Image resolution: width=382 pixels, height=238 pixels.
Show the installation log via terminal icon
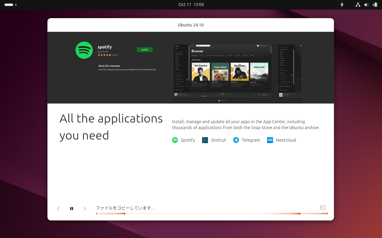pyautogui.click(x=323, y=207)
